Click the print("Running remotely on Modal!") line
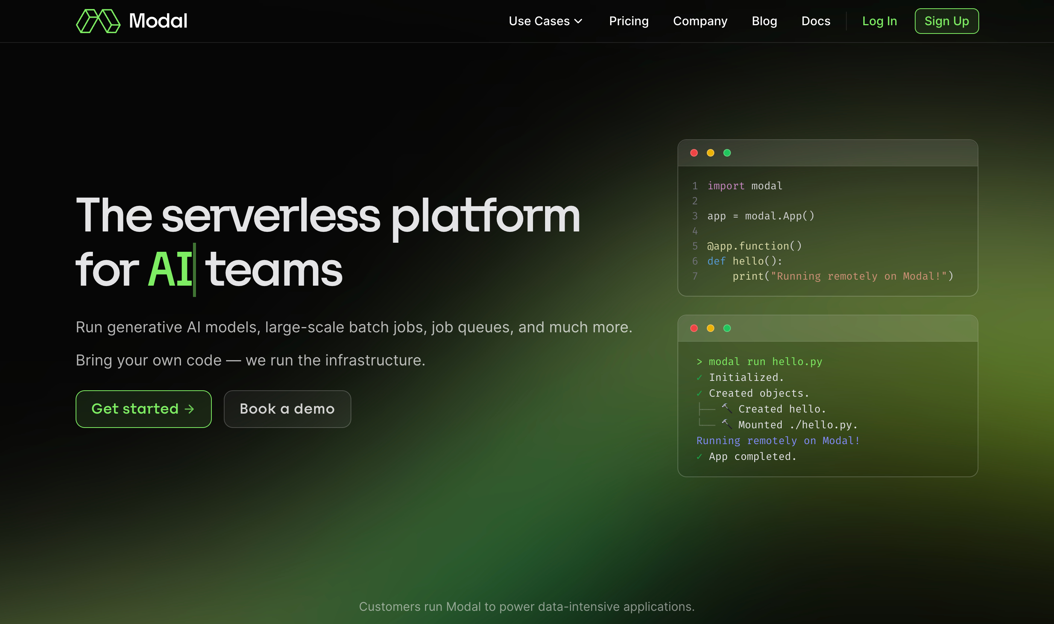Screen dimensions: 1054x624 (843, 276)
